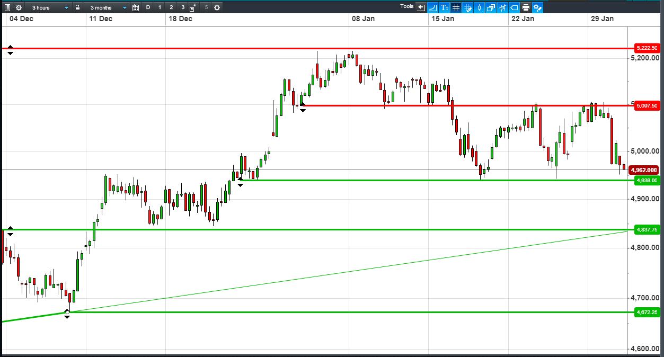Click the Tools label
Viewport: 664px width, 357px height.
[x=407, y=6]
